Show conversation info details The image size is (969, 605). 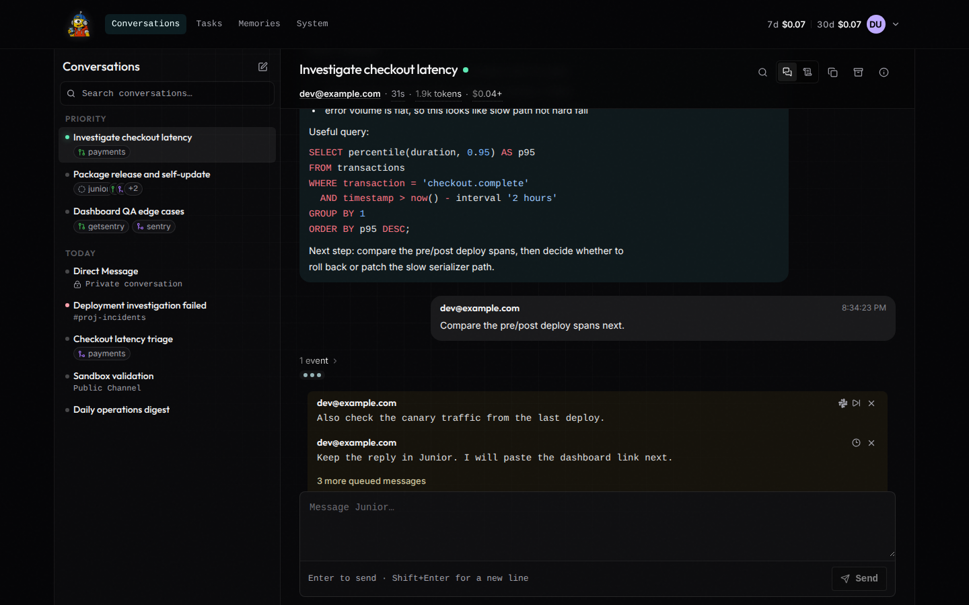[884, 73]
